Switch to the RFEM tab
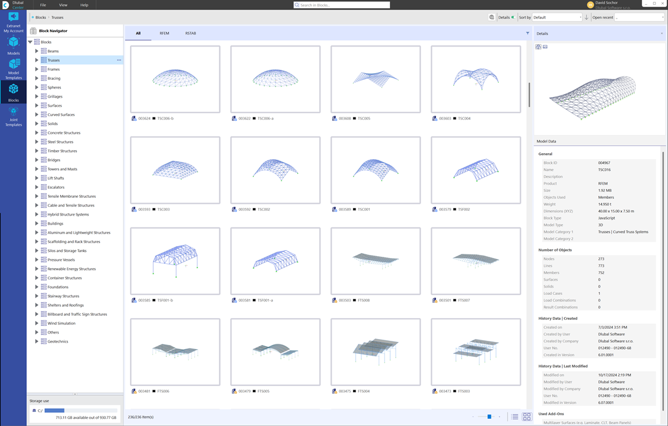This screenshot has height=426, width=668. coord(165,33)
